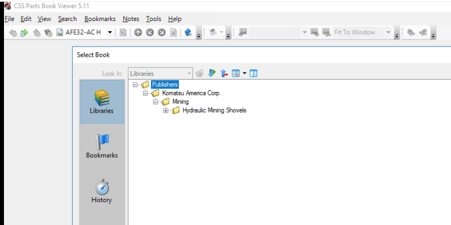
Task: Click the collapse-all blue up arrow icon
Action: point(224,73)
